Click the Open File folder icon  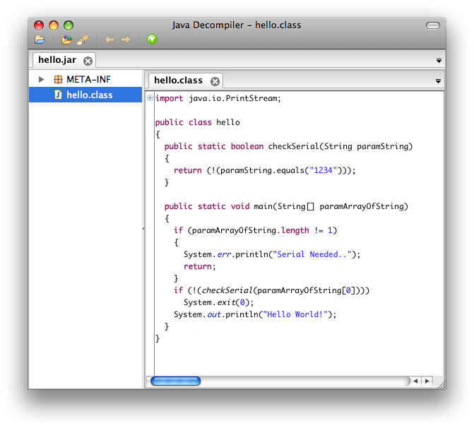click(x=40, y=40)
